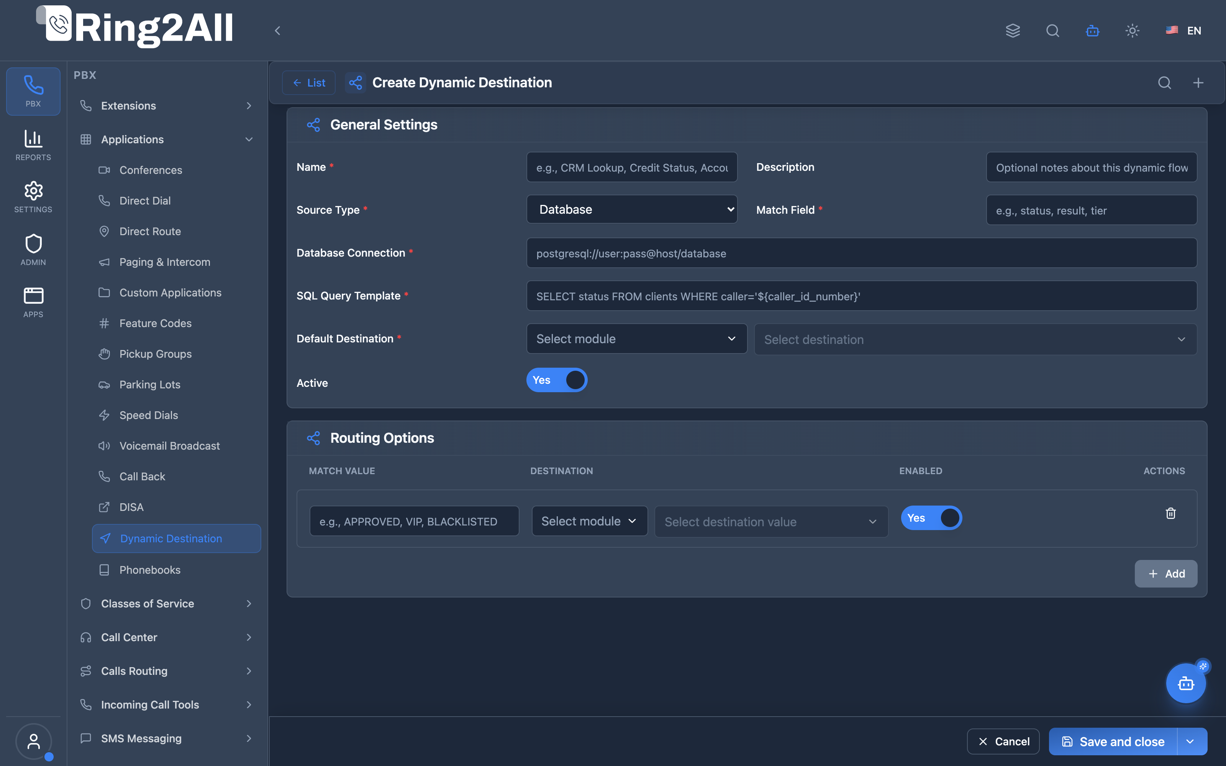Open Select destination value dropdown
Screen dimensions: 1226x766
coord(771,521)
